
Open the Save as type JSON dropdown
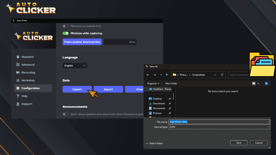click(x=219, y=127)
